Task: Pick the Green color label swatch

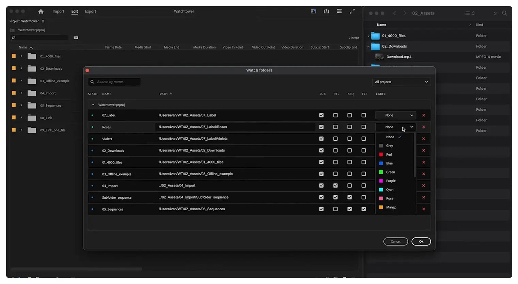Action: click(x=381, y=172)
